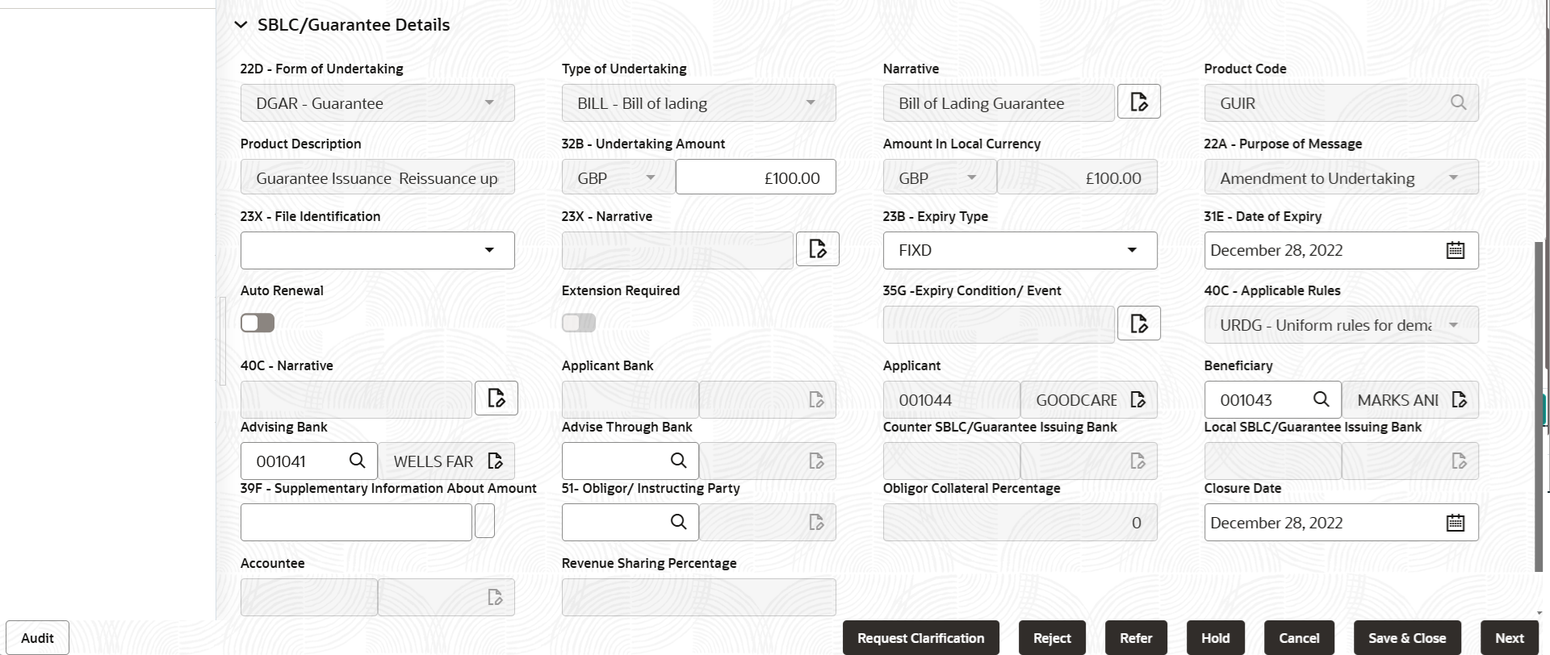Click the Request Clarification button

921,638
